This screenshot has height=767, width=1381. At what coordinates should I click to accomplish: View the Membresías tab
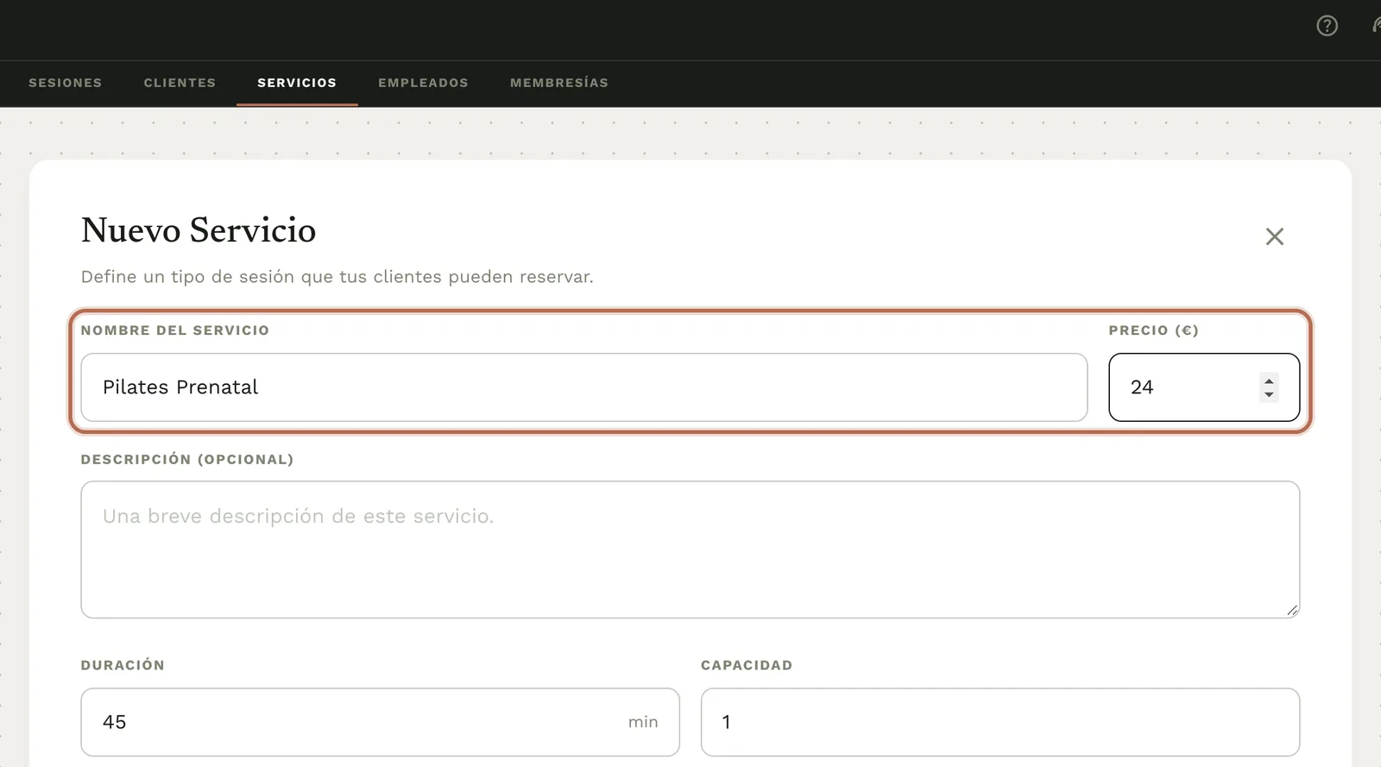point(559,83)
